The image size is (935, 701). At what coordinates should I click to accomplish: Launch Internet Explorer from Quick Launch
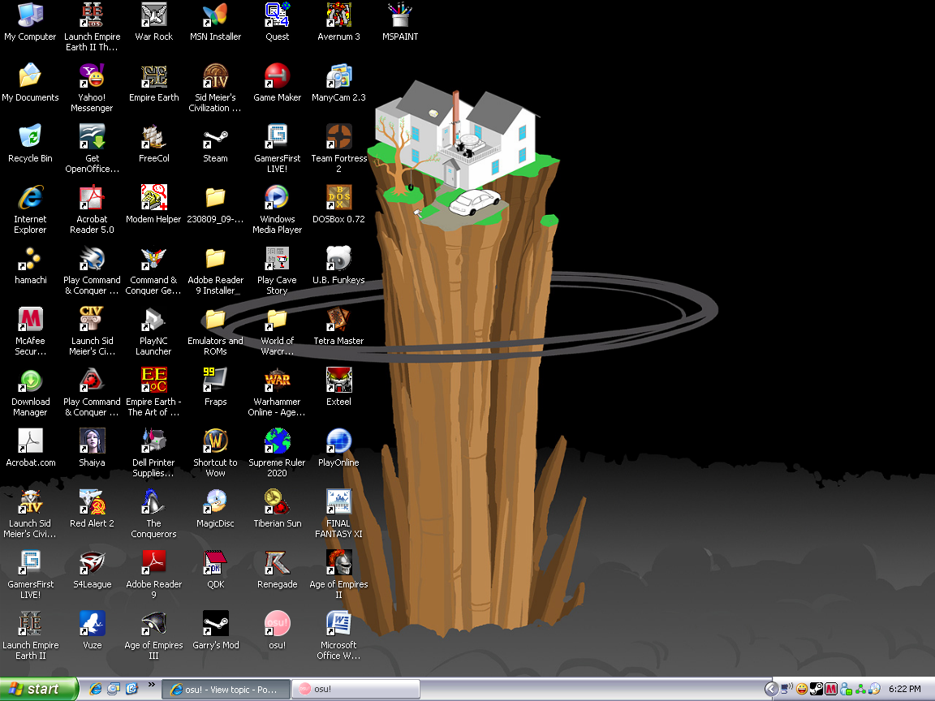[96, 689]
